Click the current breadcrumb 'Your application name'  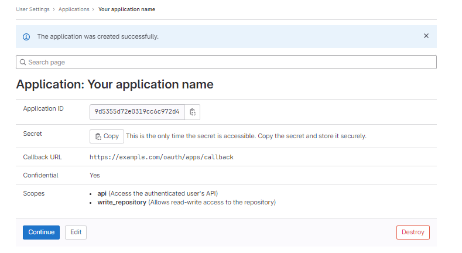pyautogui.click(x=127, y=9)
